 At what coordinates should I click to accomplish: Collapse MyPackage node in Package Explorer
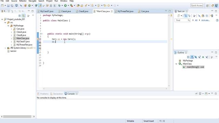pos(8,26)
